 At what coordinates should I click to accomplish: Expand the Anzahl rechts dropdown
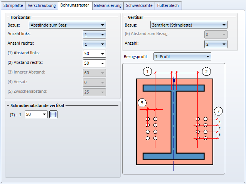point(94,44)
